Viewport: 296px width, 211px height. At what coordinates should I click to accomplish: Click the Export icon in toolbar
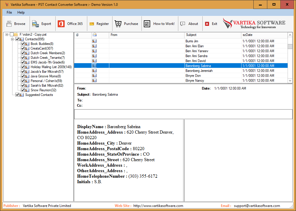(35, 24)
